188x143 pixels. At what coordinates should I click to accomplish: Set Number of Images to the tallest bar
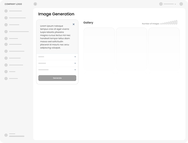coord(176,22)
